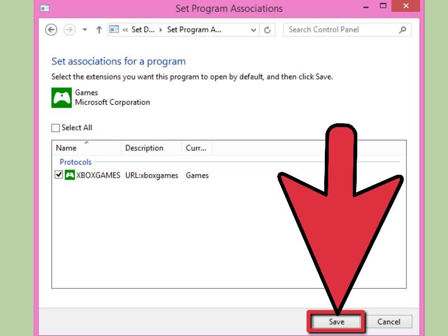Minimize the Set Program Associations window
The image size is (448, 336).
366,6
